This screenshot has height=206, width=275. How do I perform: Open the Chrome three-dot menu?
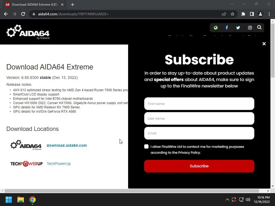pos(269,14)
